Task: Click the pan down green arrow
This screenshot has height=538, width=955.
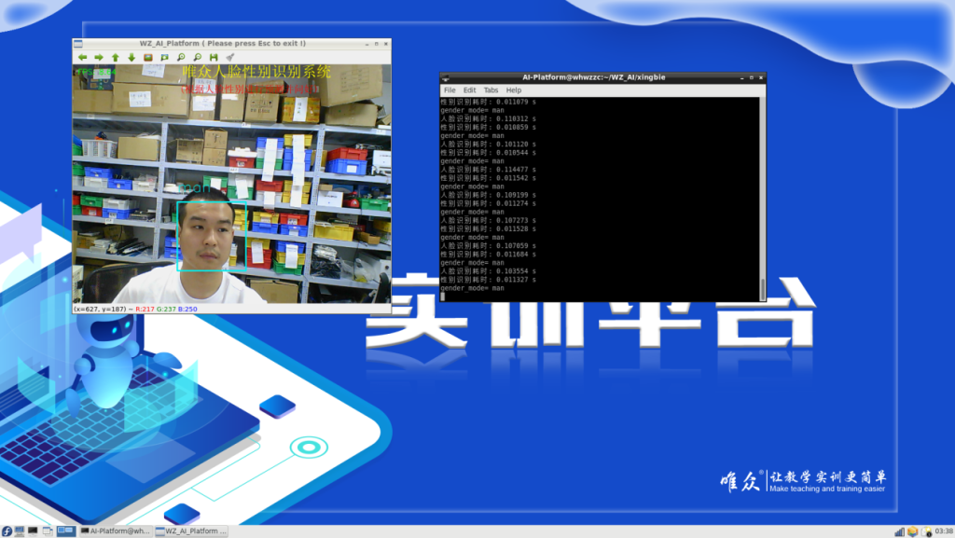Action: 131,57
